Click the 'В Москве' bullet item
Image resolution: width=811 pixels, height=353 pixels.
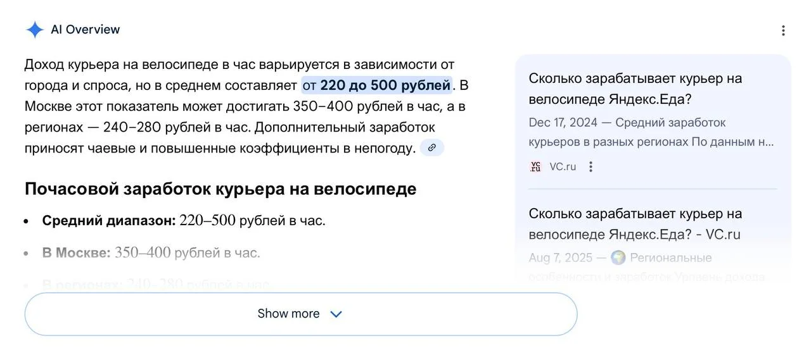(151, 253)
